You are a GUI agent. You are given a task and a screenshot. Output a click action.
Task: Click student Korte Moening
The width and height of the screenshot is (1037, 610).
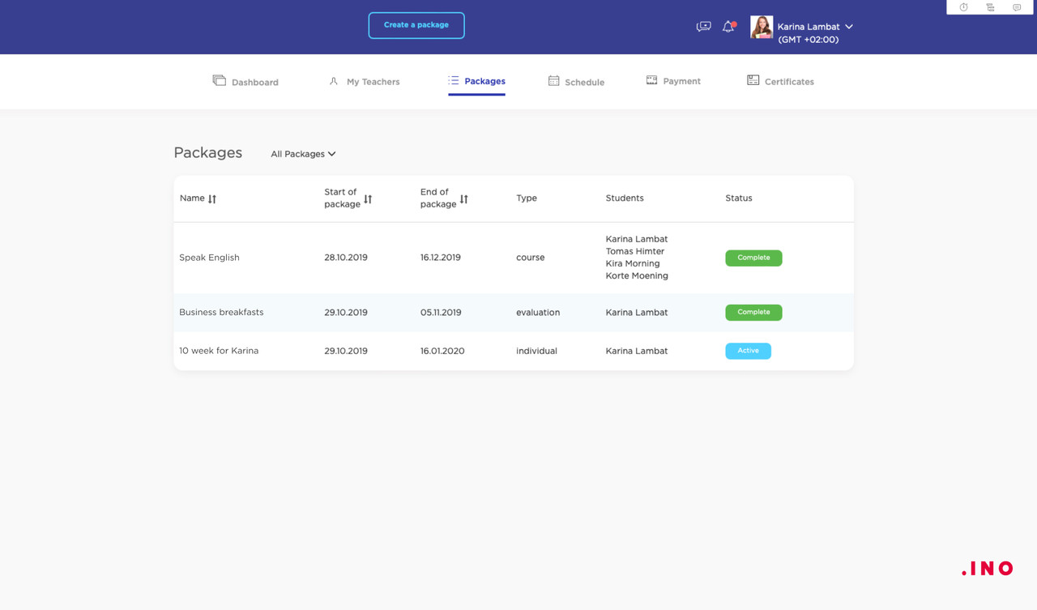click(x=637, y=275)
